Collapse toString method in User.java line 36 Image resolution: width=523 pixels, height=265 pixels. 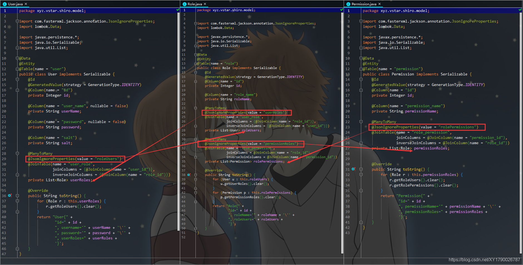(17, 196)
